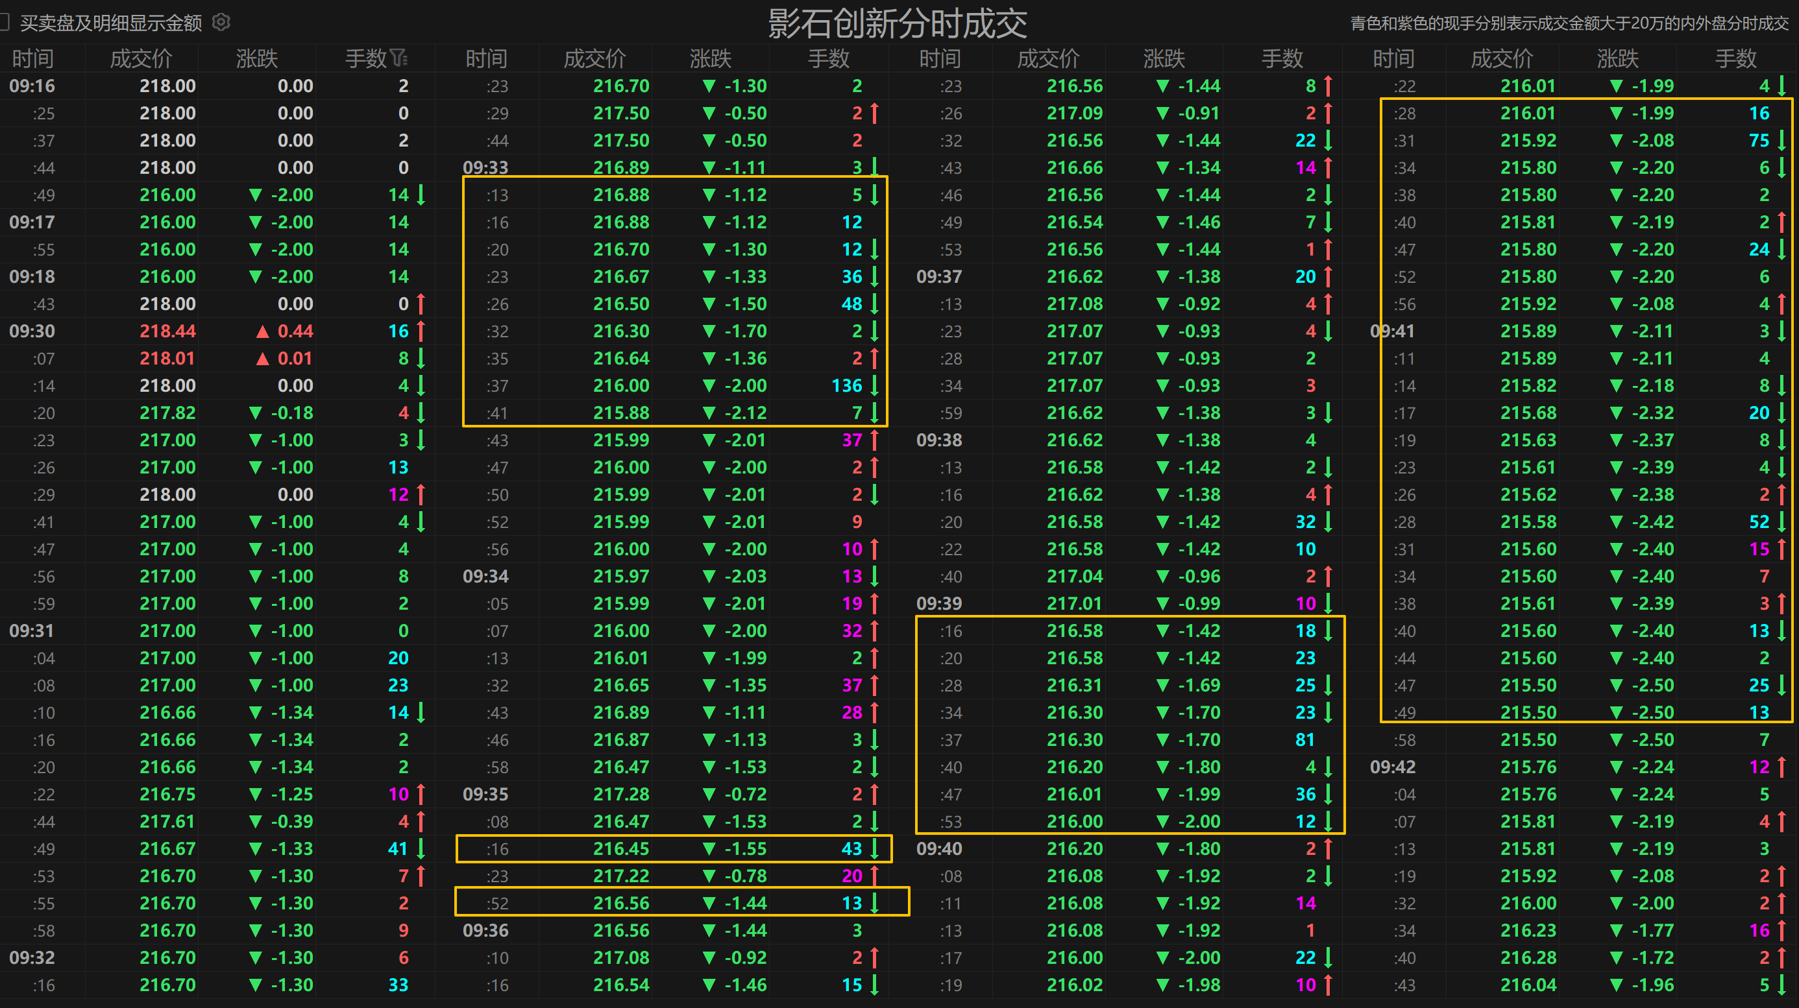The image size is (1799, 1008).
Task: Click the second 时间 column header
Action: 486,58
